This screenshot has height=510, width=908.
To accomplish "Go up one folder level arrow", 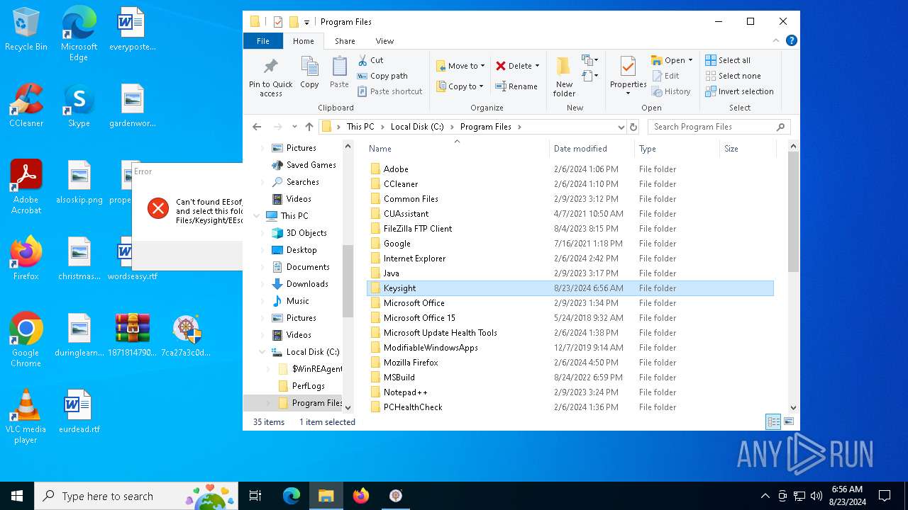I will click(309, 127).
